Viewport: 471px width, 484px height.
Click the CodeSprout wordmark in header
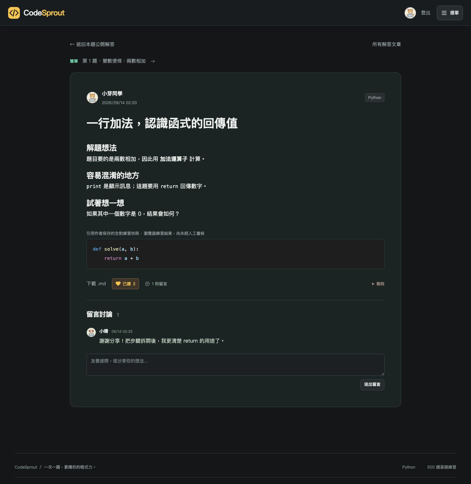[x=44, y=13]
